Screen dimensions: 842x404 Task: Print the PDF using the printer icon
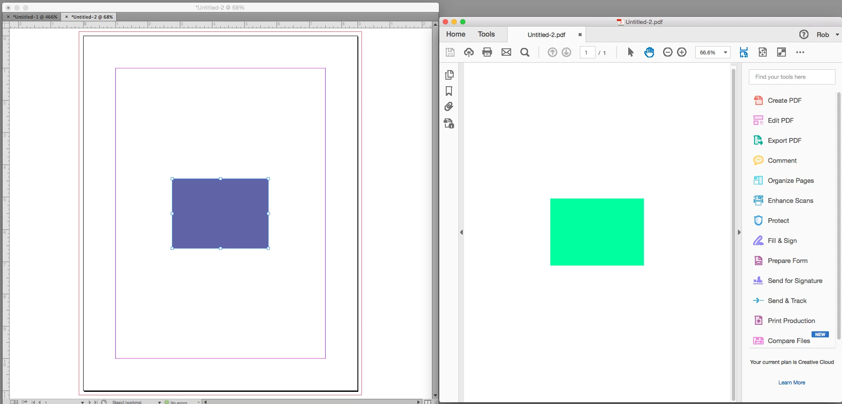(x=487, y=53)
